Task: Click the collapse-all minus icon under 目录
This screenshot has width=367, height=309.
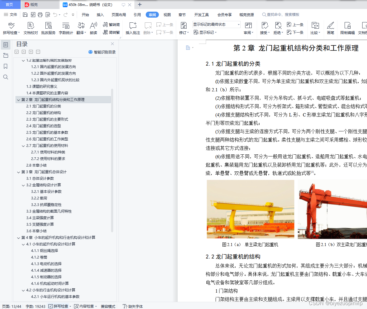Action: point(38,52)
